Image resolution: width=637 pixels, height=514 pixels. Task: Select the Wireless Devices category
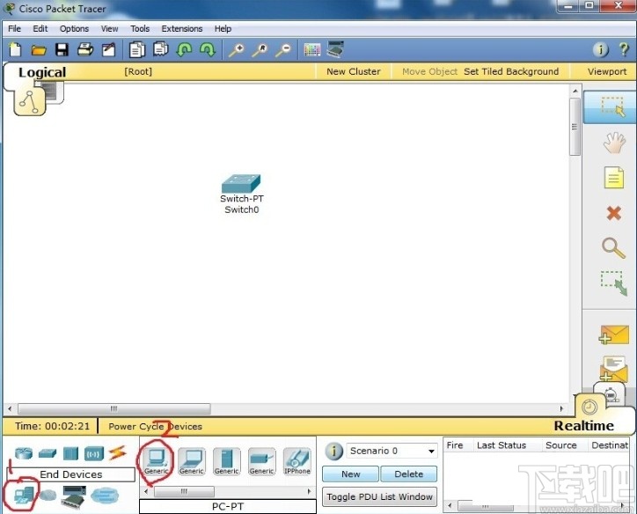pos(94,453)
